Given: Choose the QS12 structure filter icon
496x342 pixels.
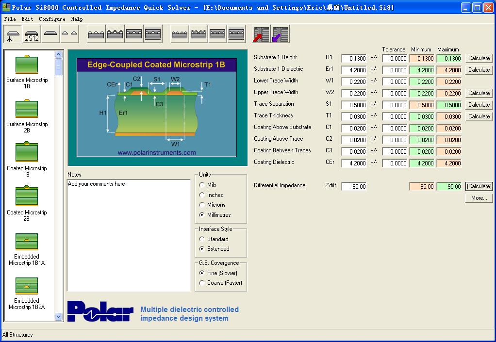Looking at the screenshot, I should 32,34.
